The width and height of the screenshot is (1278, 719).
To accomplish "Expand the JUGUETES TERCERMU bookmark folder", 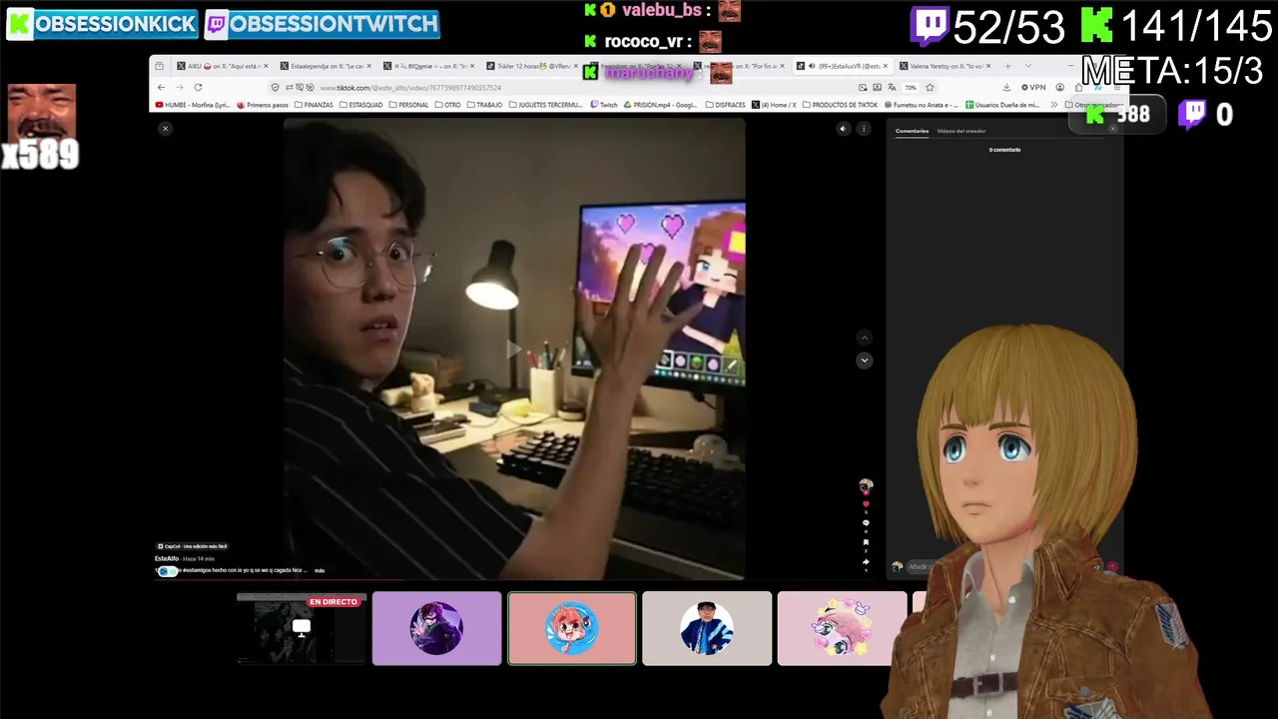I will point(545,105).
